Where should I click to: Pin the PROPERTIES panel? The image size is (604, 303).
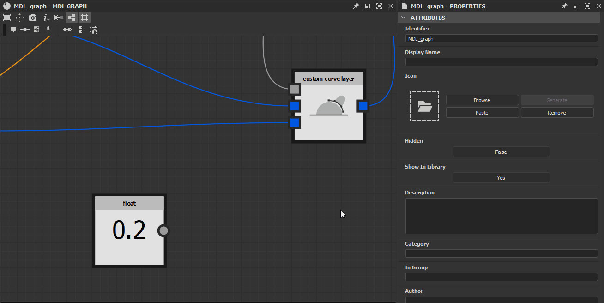coord(564,6)
